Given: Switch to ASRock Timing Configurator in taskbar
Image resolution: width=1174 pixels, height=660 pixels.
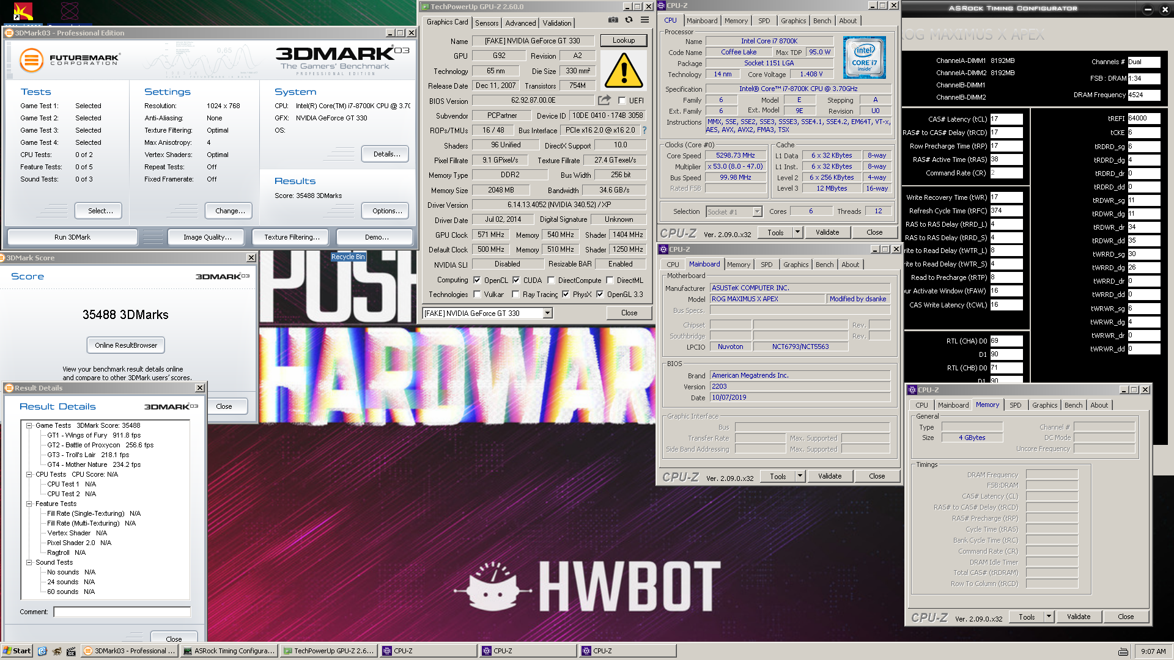Looking at the screenshot, I should (x=229, y=651).
